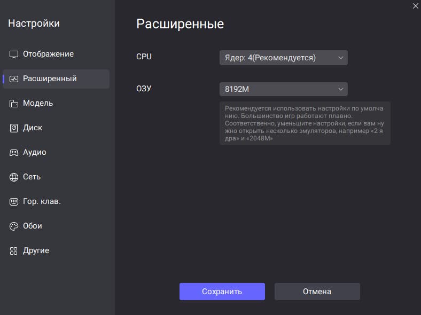Click the keyboard icon beside Гор. клав.

14,201
